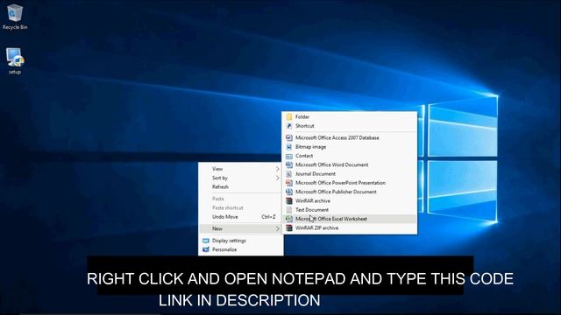Create a new WinRAR archive
The width and height of the screenshot is (561, 315).
[x=350, y=200]
